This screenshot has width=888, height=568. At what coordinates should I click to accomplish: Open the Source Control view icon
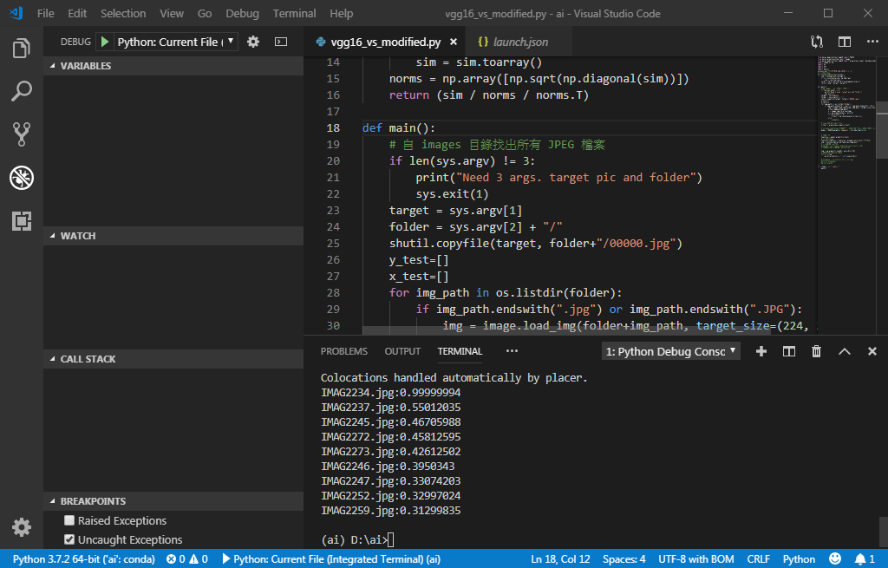[22, 134]
